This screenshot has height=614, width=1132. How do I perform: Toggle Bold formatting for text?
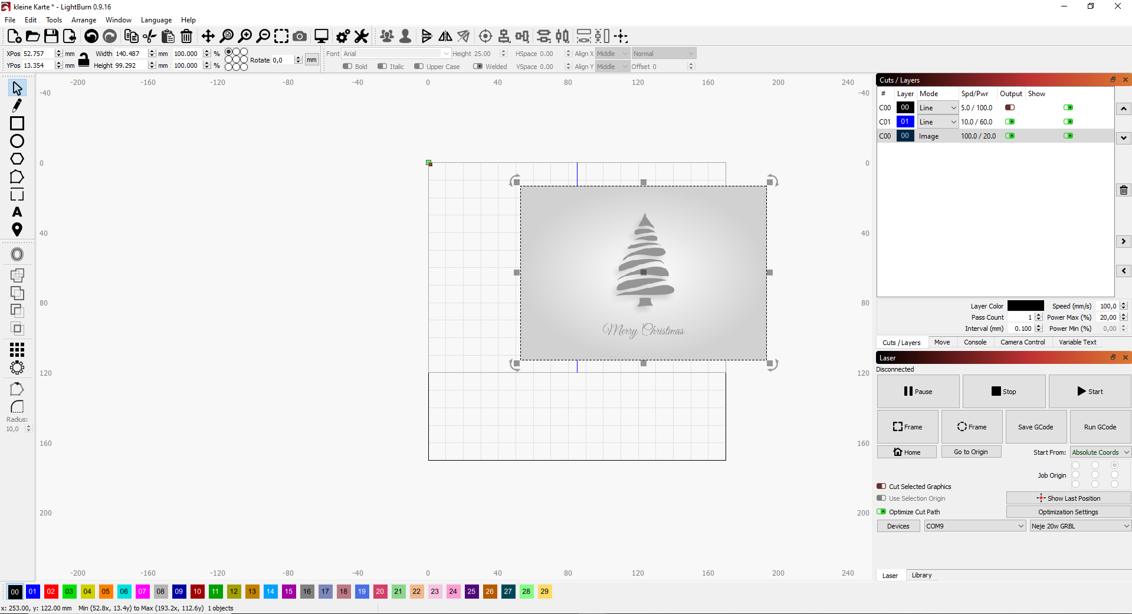347,66
